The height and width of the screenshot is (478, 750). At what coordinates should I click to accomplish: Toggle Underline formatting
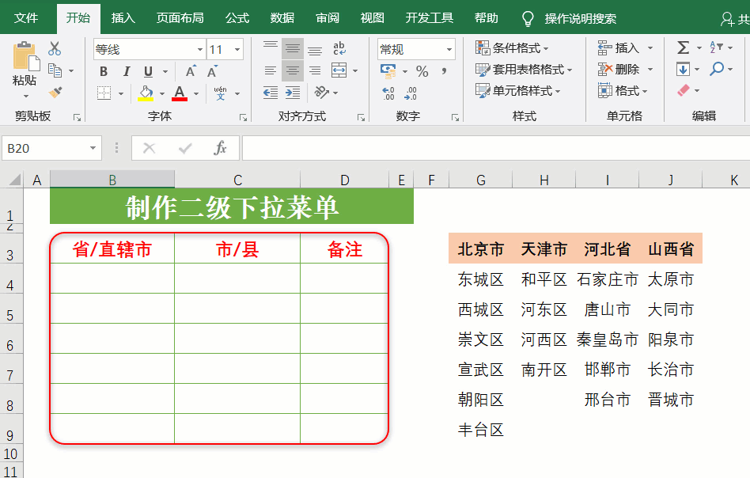[x=148, y=72]
